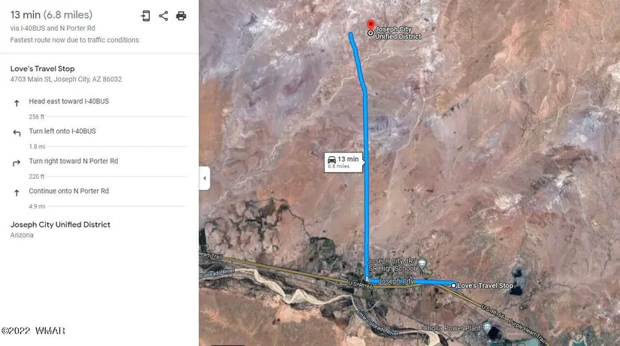Click the Joseph City Unified District destination heading

click(x=60, y=224)
